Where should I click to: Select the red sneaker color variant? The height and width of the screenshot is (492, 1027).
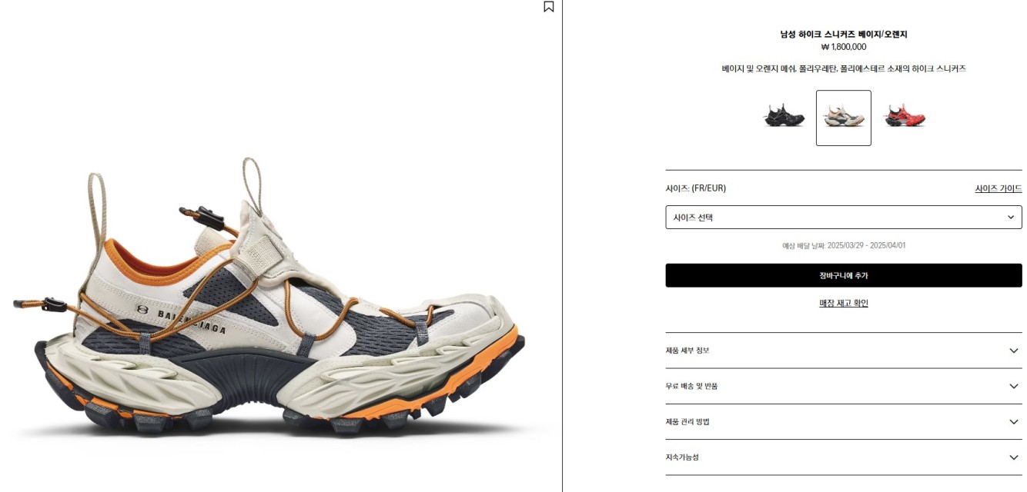904,118
